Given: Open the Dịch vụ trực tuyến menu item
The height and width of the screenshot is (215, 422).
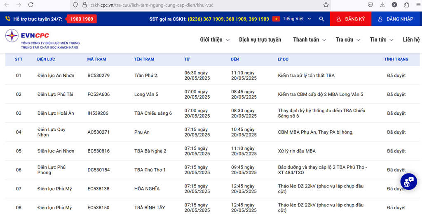Looking at the screenshot, I should coord(260,40).
